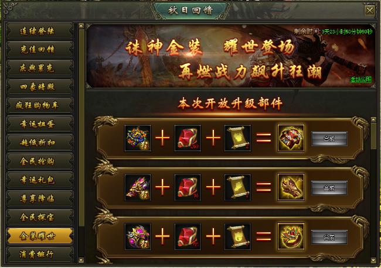381x268 pixels.
Task: Click the recipe list scrollbar thumb
Action: point(373,136)
